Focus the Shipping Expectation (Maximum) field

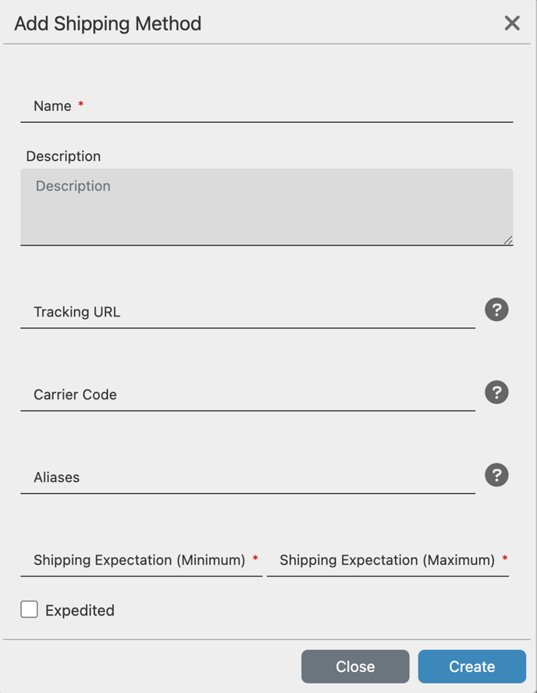(x=388, y=560)
